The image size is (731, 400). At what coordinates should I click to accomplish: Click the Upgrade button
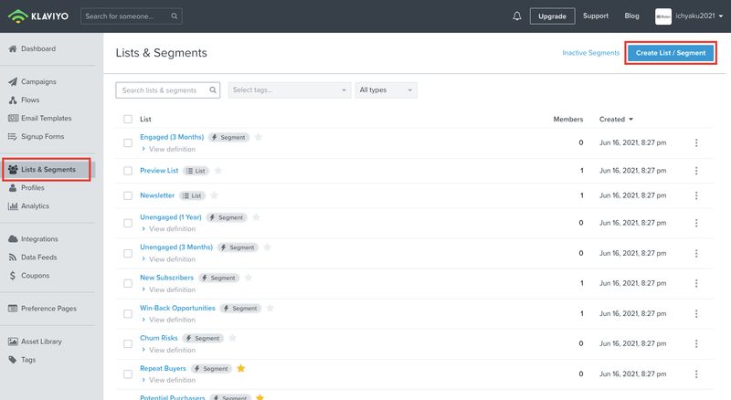552,16
